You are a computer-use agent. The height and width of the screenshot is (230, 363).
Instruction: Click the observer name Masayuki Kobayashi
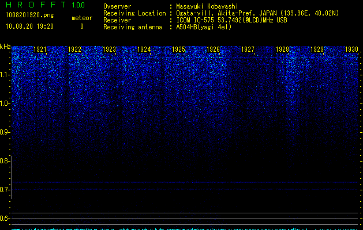tap(207, 6)
